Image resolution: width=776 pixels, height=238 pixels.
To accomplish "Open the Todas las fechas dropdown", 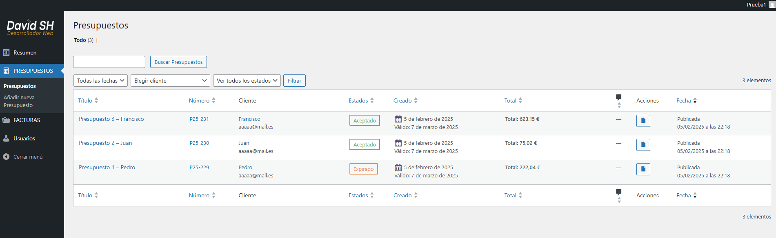I will (x=100, y=81).
